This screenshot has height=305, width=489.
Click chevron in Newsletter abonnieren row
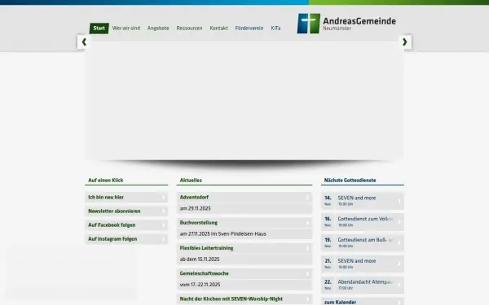pyautogui.click(x=163, y=211)
